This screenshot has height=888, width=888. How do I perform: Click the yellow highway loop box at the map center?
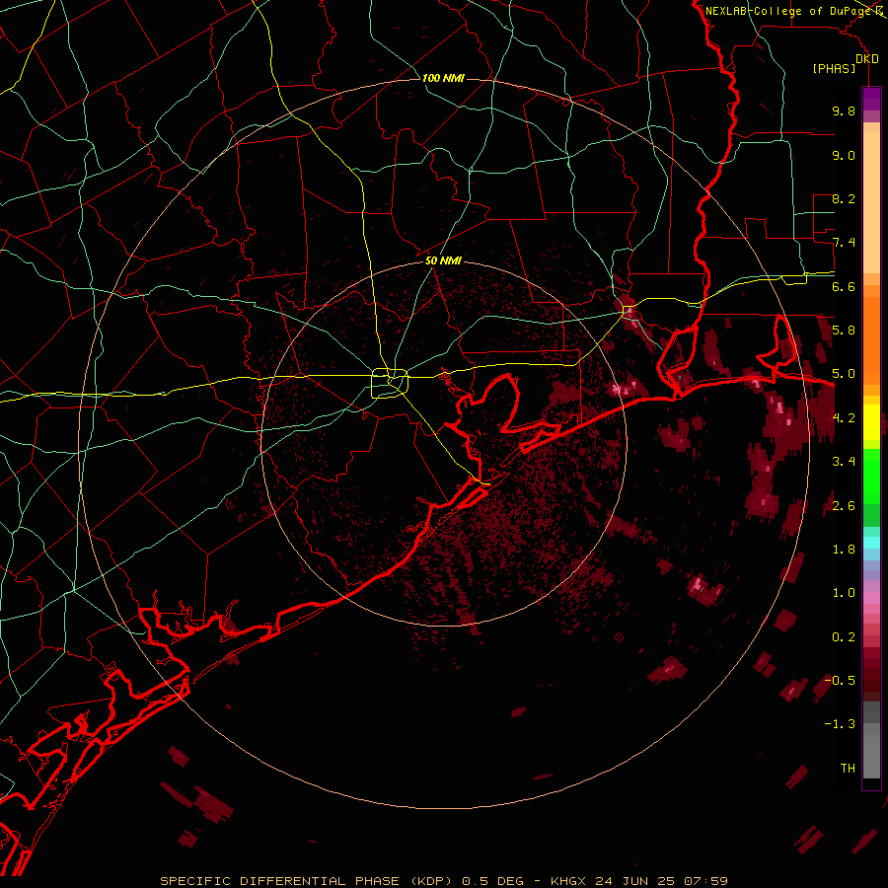click(390, 384)
